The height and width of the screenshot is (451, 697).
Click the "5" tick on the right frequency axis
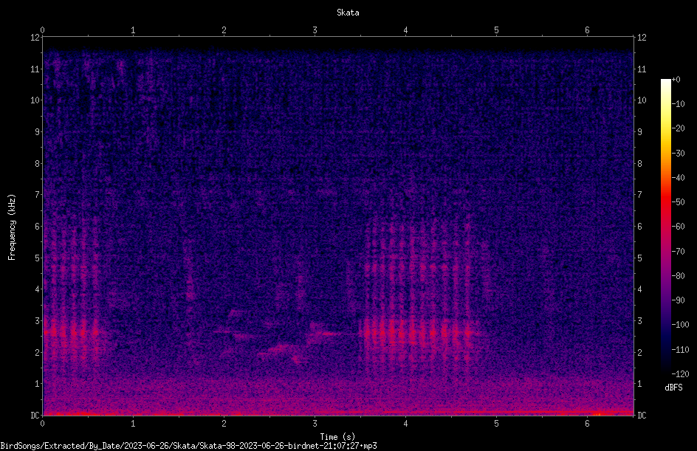point(639,258)
